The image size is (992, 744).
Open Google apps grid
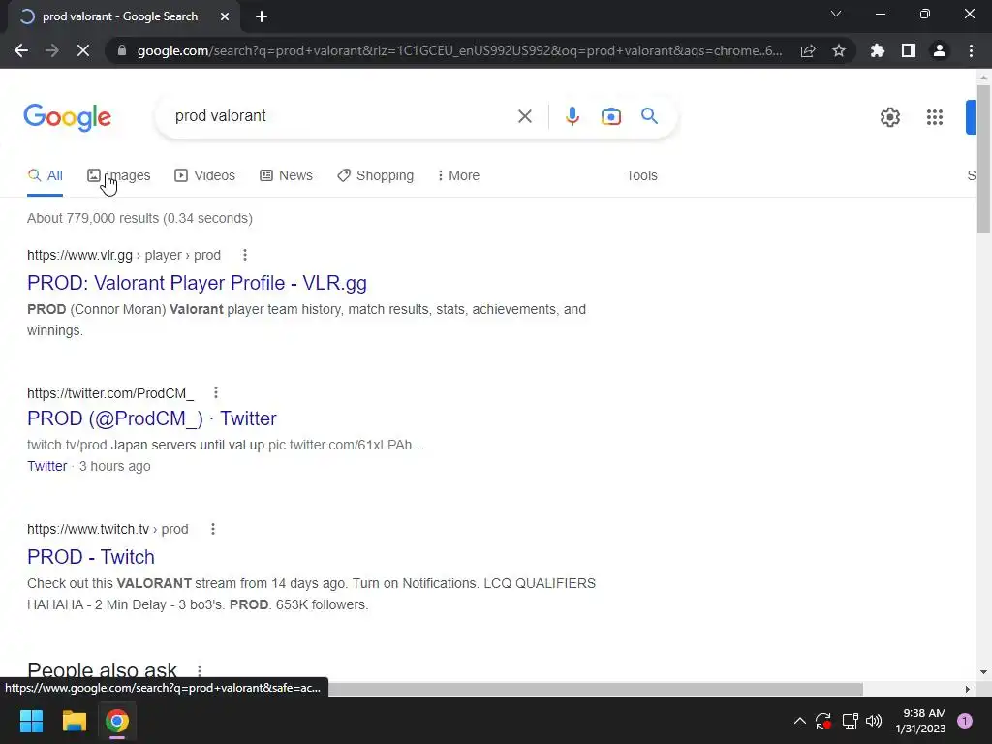[935, 117]
